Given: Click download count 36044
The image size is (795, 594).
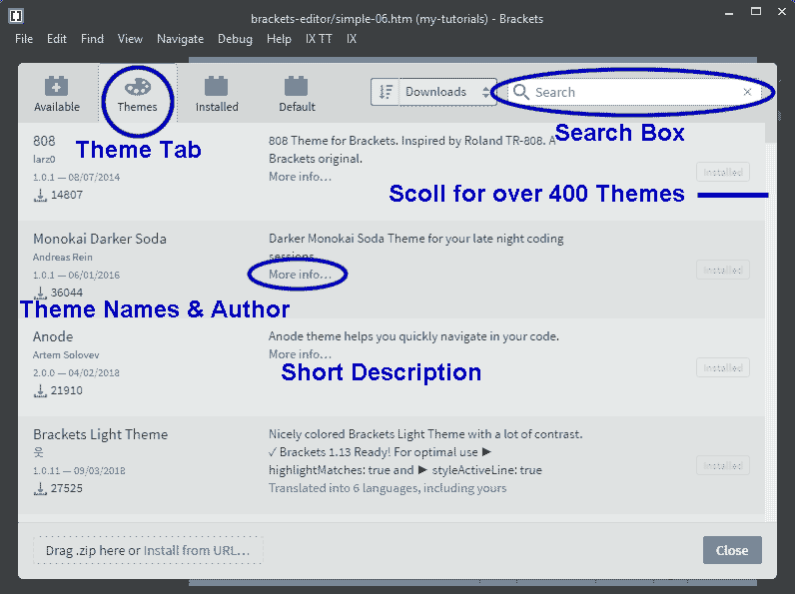Looking at the screenshot, I should click(x=67, y=293).
